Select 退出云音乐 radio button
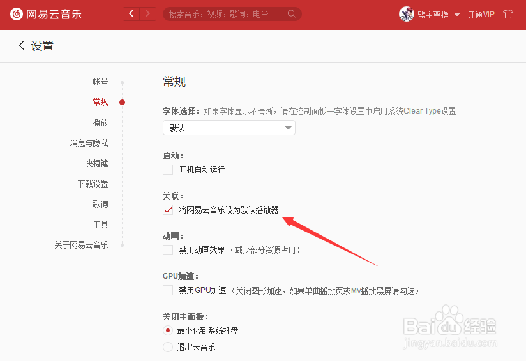This screenshot has width=526, height=361. click(x=168, y=347)
